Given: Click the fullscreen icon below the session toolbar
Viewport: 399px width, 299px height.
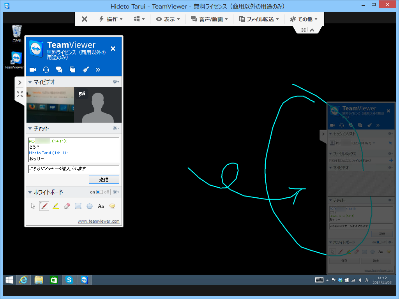Looking at the screenshot, I should (304, 30).
